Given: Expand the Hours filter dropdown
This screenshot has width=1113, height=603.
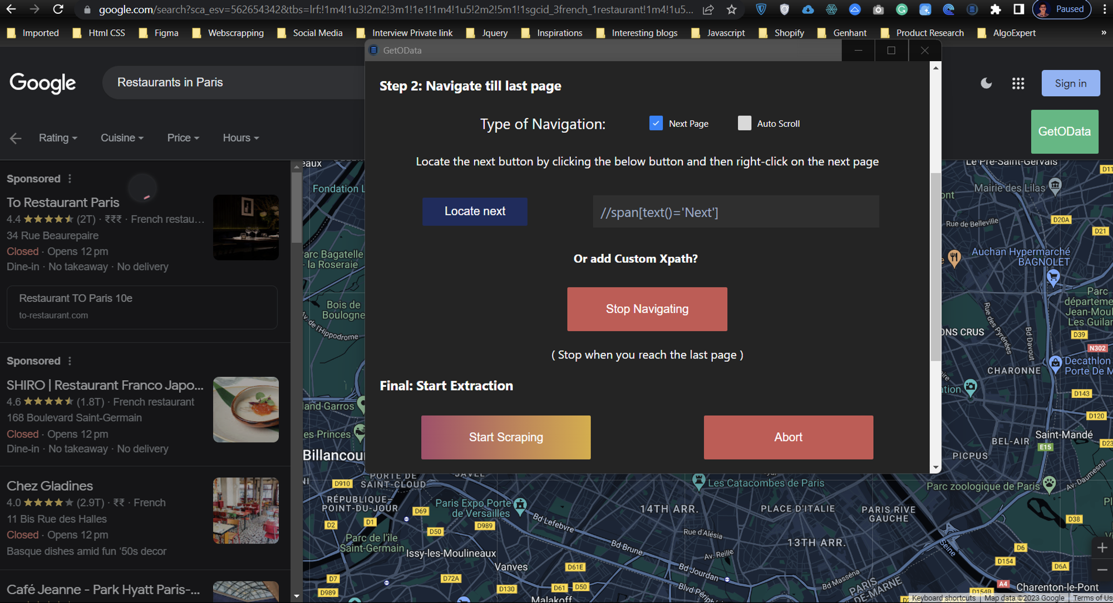Looking at the screenshot, I should [x=241, y=138].
